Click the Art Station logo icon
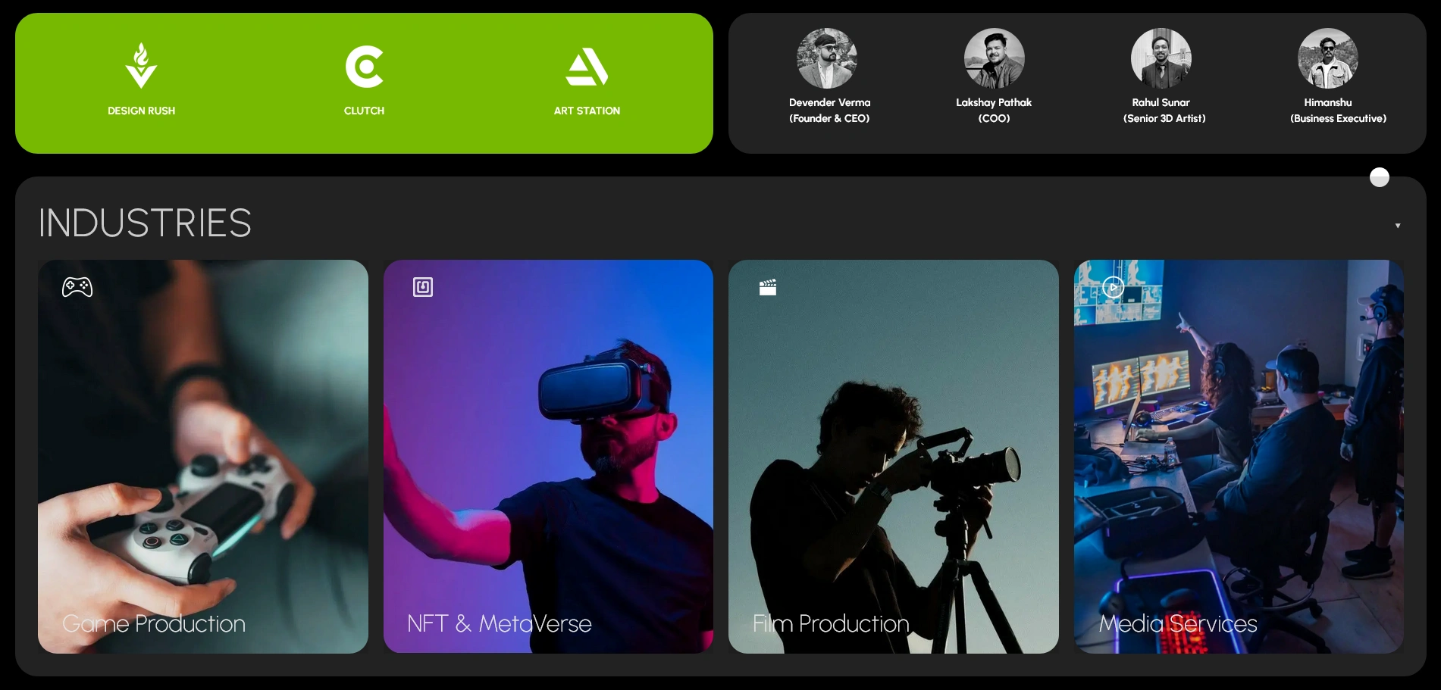Viewport: 1441px width, 690px height. pos(587,67)
